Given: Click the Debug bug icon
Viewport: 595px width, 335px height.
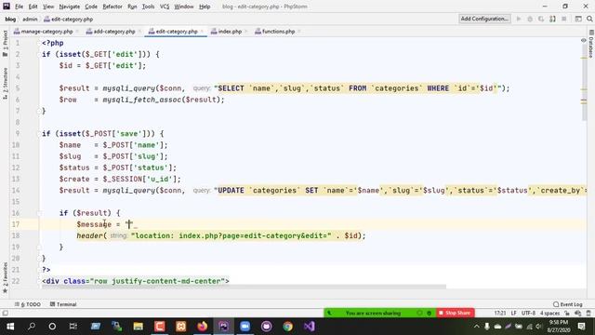Looking at the screenshot, I should click(x=530, y=19).
